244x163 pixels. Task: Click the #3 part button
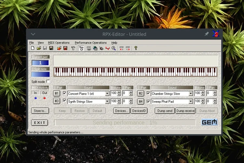(x=57, y=101)
